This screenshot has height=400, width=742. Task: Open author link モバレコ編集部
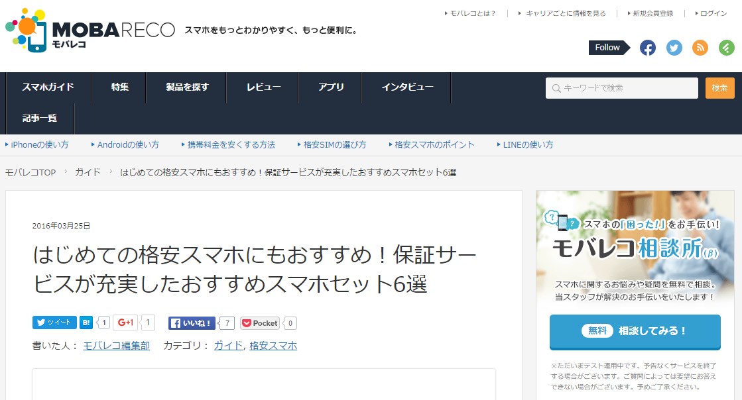pyautogui.click(x=117, y=346)
